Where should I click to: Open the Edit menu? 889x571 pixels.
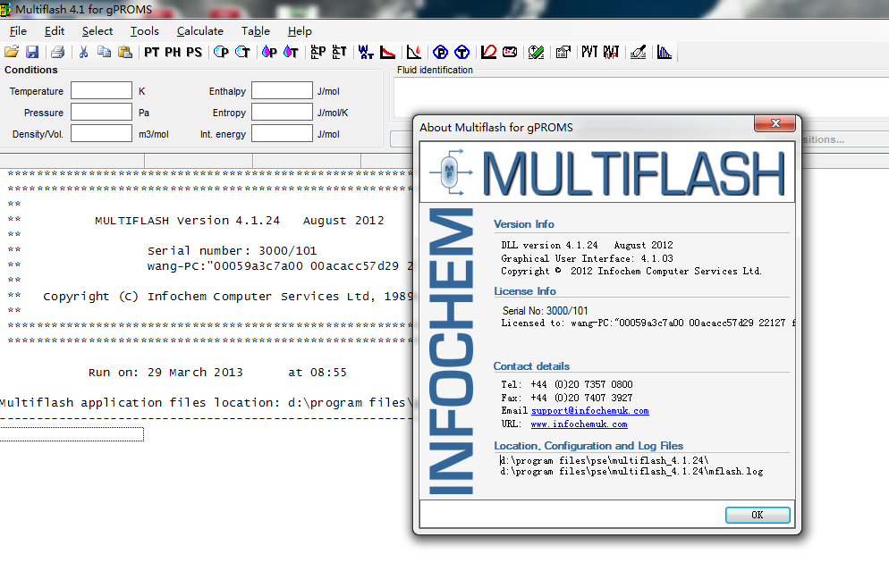tap(55, 31)
